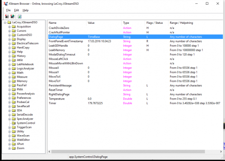Image resolution: width=225 pixels, height=161 pixels.
Task: Select the ModalDialogTimeout row name
Action: [x=62, y=55]
